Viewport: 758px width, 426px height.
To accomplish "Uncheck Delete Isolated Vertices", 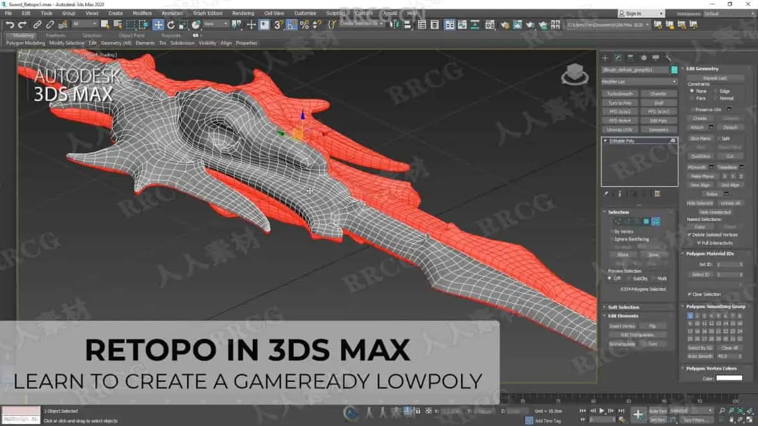I will (690, 235).
